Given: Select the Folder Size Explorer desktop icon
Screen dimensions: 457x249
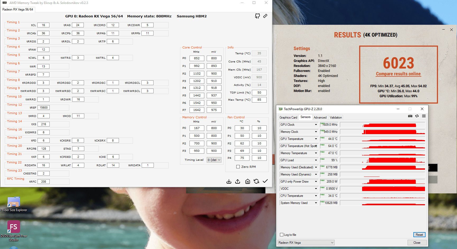Looking at the screenshot, I should click(x=14, y=204).
